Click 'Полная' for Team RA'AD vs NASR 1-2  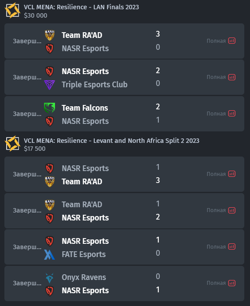coord(216,210)
